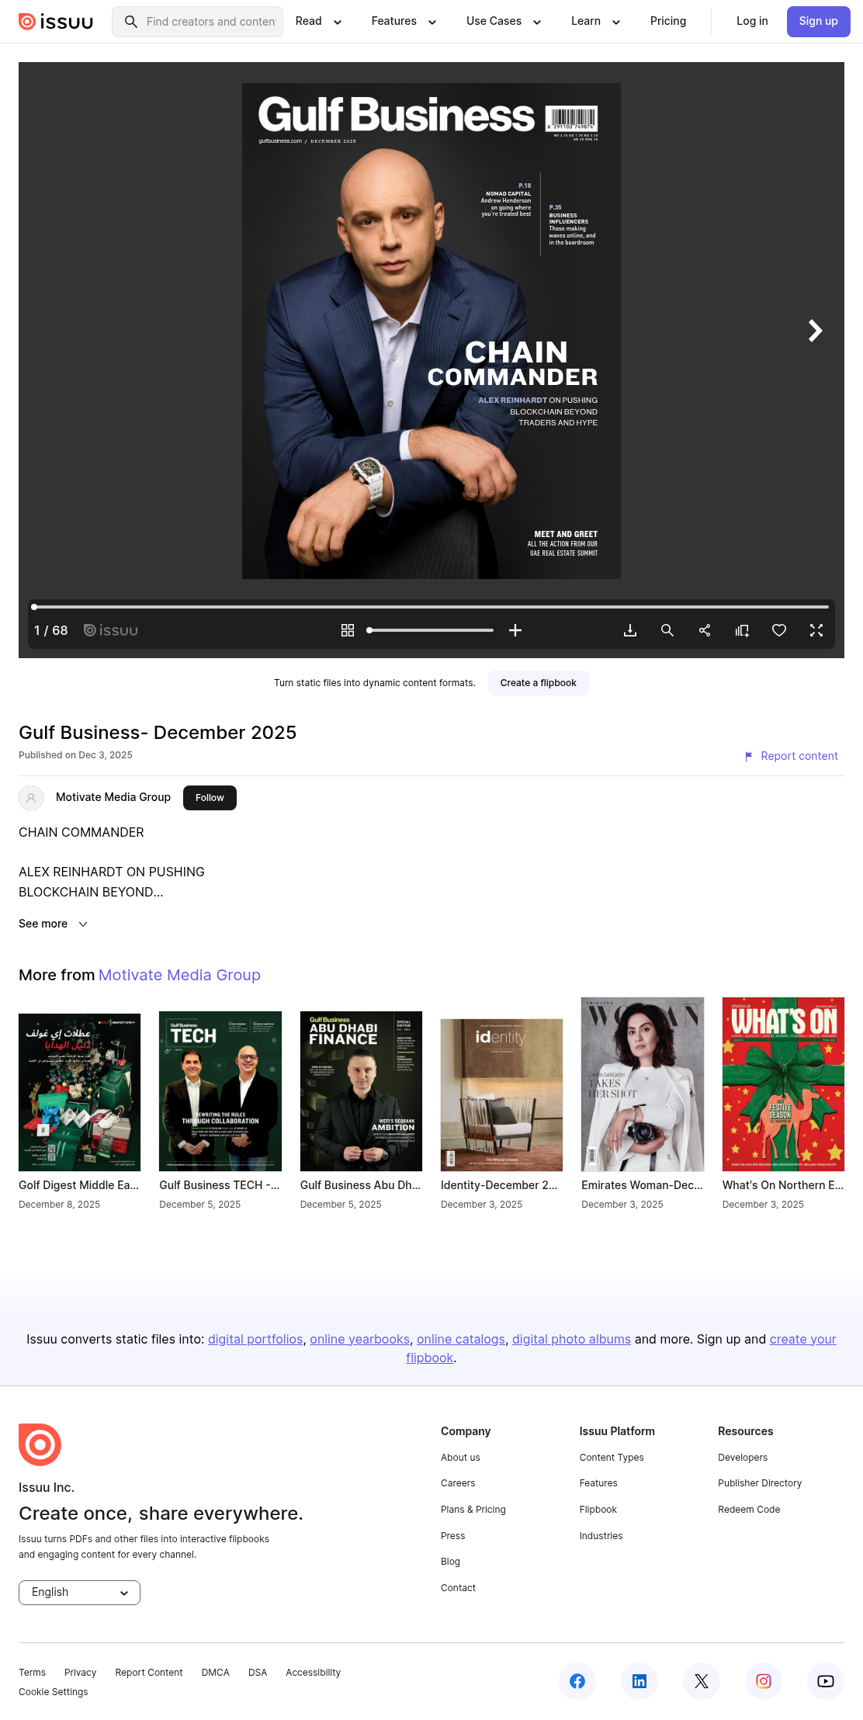Open Content Types footer link
The width and height of the screenshot is (863, 1720).
click(612, 1458)
